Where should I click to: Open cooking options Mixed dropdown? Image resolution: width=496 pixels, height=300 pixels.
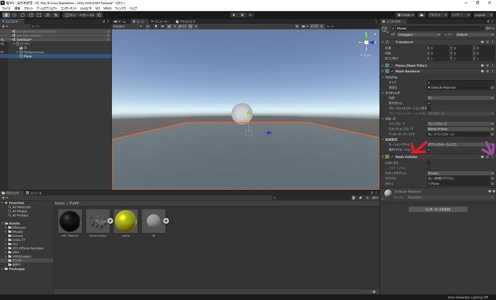(x=460, y=173)
